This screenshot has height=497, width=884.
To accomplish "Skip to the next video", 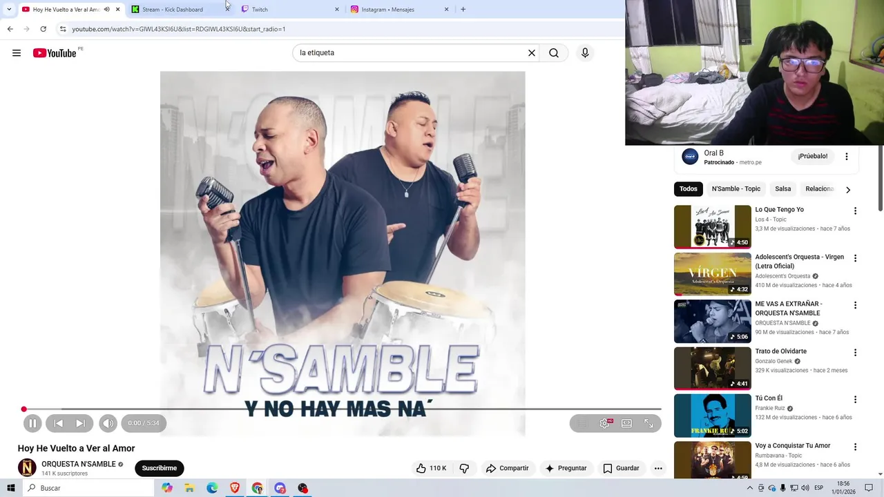I will (x=81, y=423).
